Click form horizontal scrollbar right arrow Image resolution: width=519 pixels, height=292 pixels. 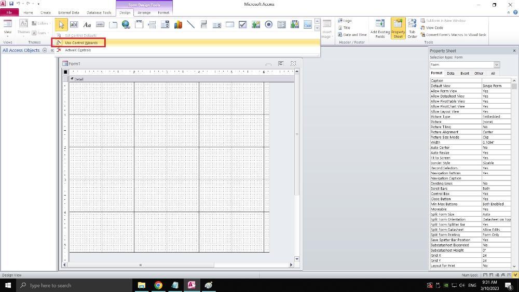pyautogui.click(x=291, y=265)
